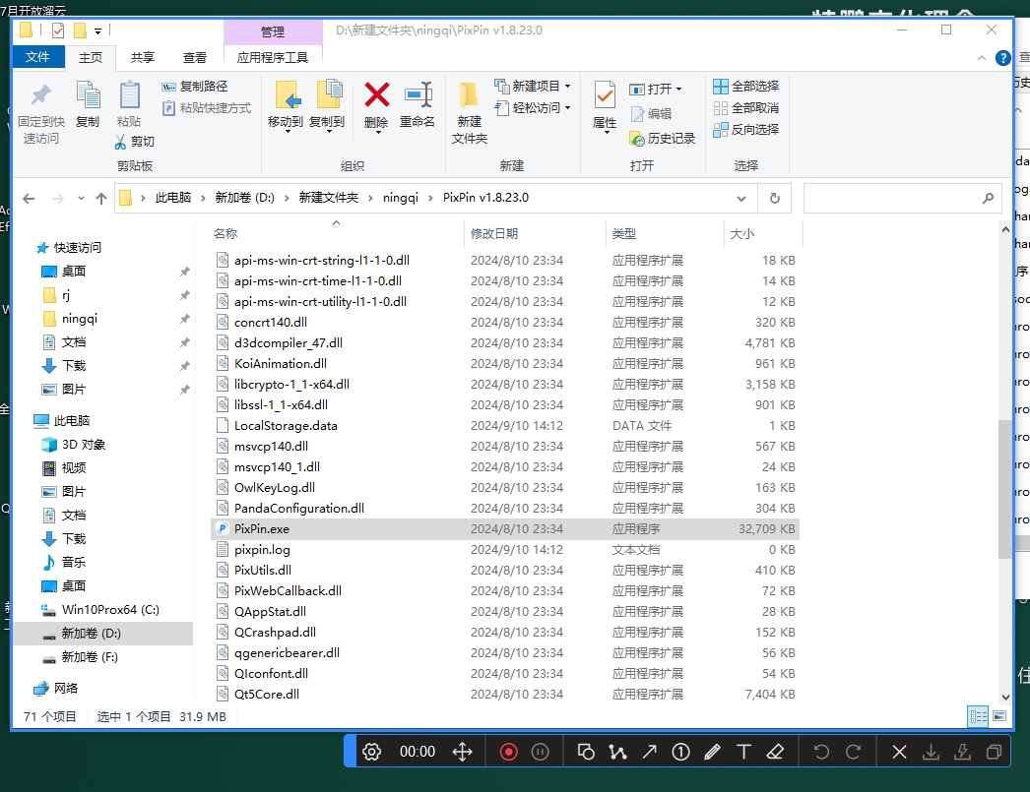Copy the capture to clipboard
1030x792 pixels.
coord(995,751)
